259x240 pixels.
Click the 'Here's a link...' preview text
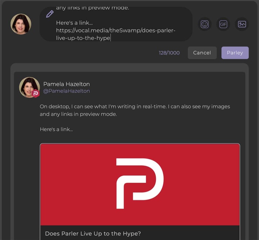56,129
